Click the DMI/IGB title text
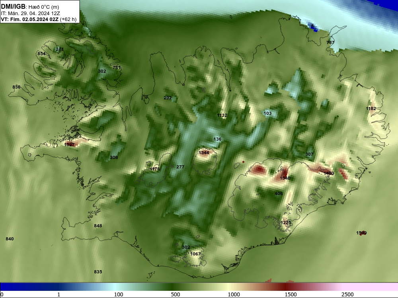 13,7
